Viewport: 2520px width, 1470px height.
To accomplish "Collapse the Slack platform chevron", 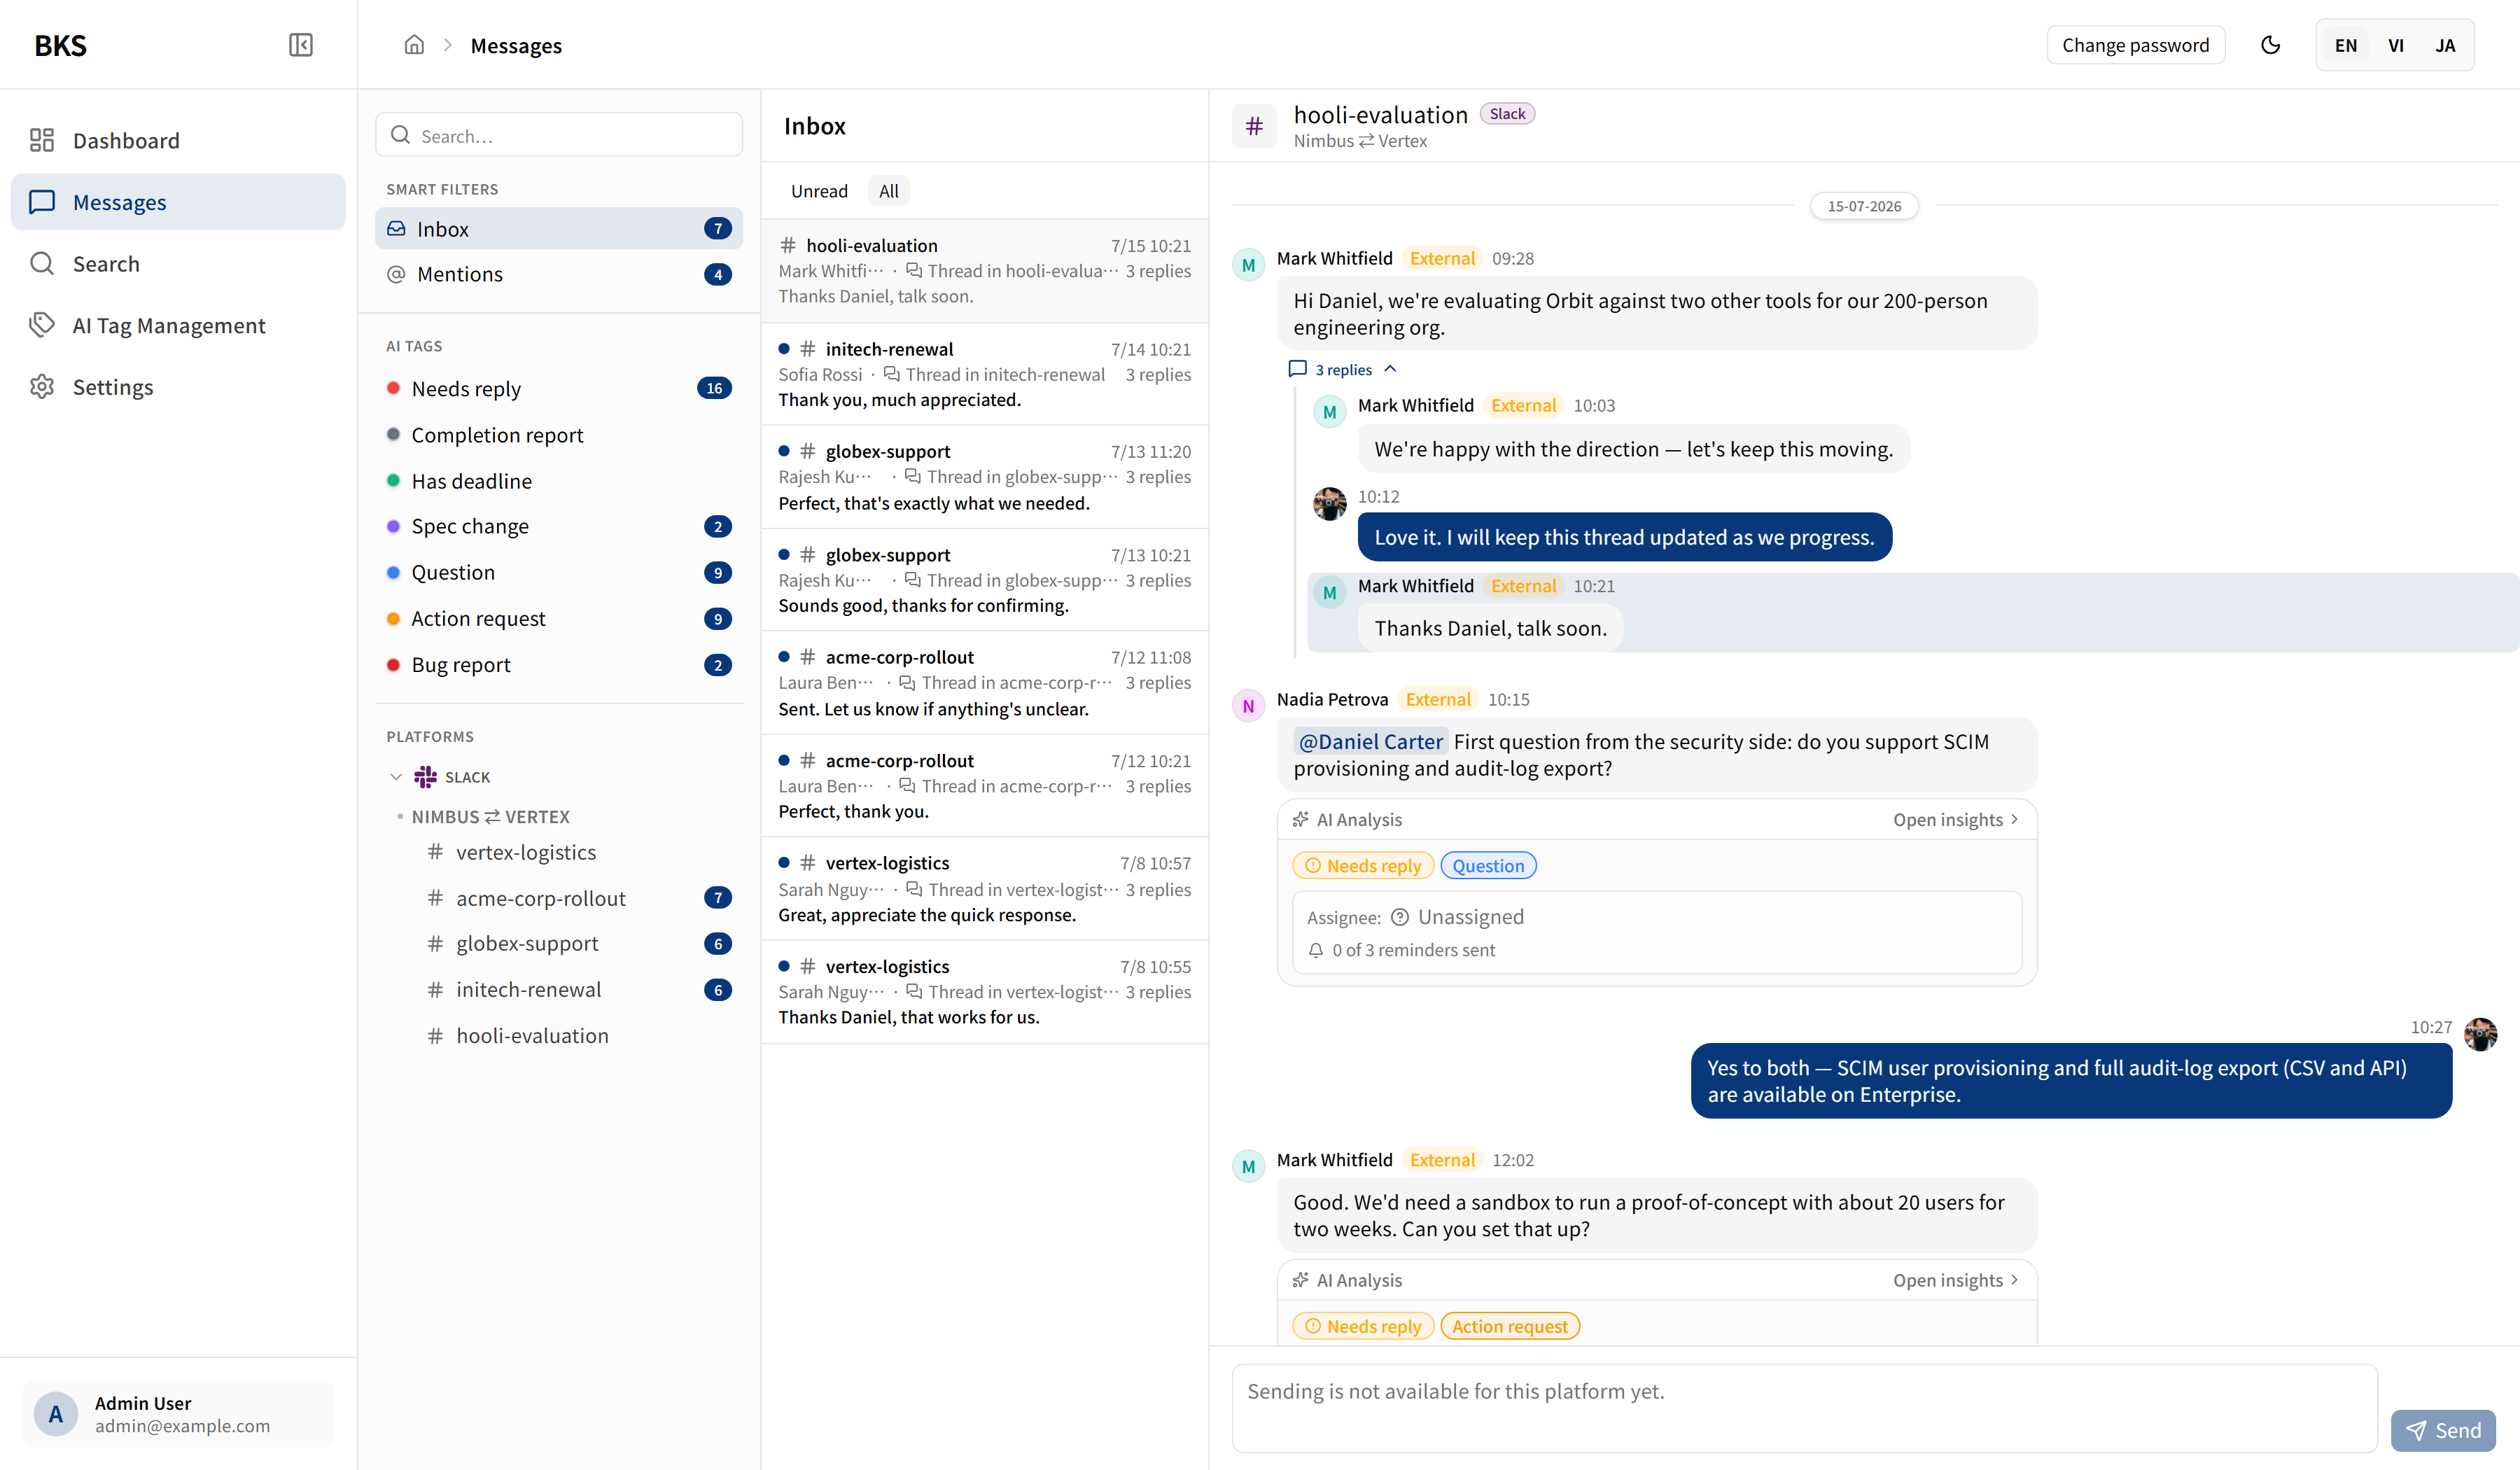I will (396, 777).
